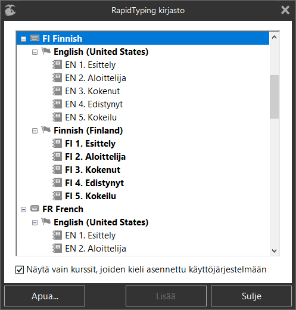The image size is (296, 310).
Task: Open help with the Apua... button
Action: click(45, 296)
